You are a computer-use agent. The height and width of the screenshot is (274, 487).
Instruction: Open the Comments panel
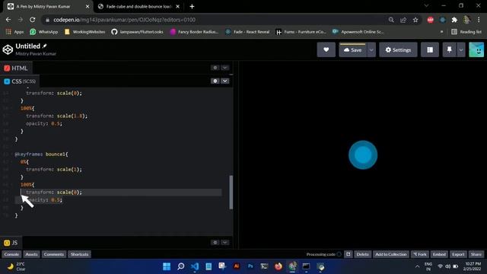pyautogui.click(x=54, y=254)
